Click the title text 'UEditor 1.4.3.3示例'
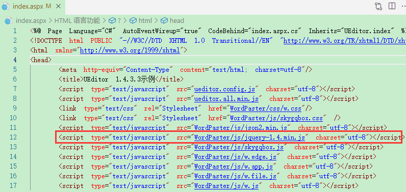The width and height of the screenshot is (406, 192). 119,79
